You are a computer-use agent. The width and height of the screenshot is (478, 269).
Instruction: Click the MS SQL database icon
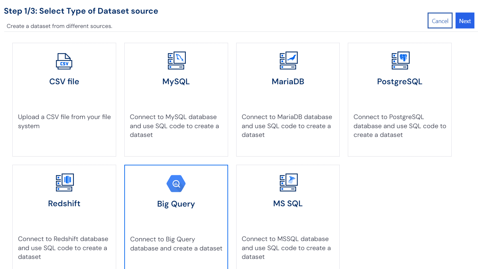coord(288,182)
